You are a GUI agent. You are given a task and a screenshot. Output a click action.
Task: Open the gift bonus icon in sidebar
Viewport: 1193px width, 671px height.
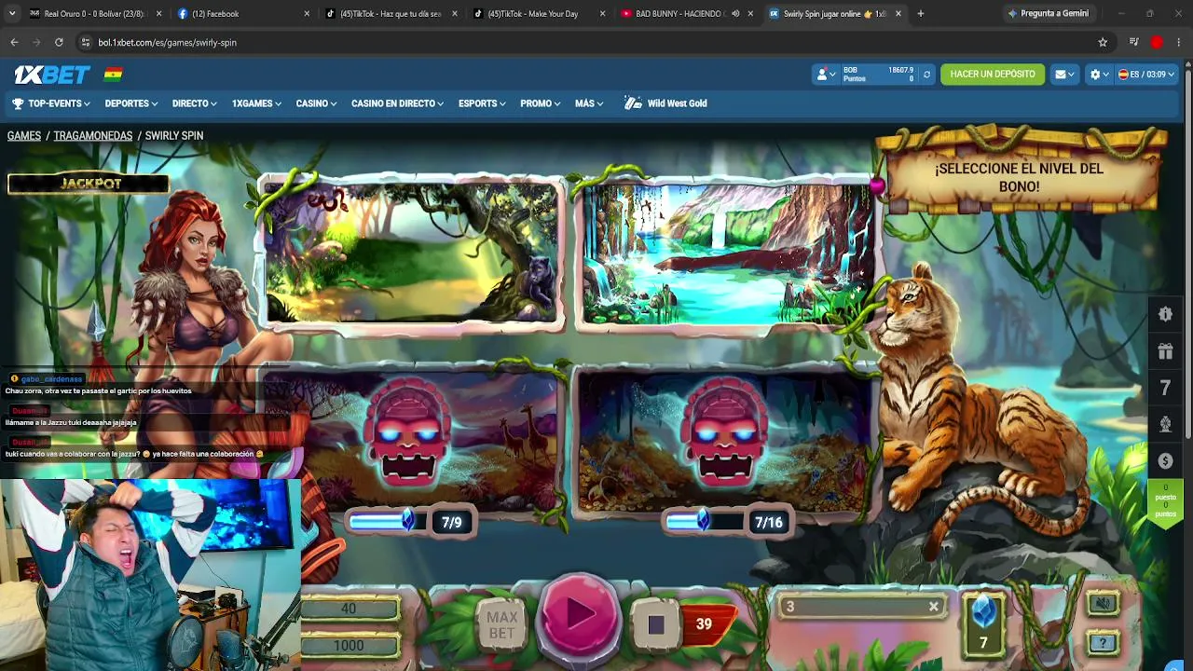point(1165,351)
